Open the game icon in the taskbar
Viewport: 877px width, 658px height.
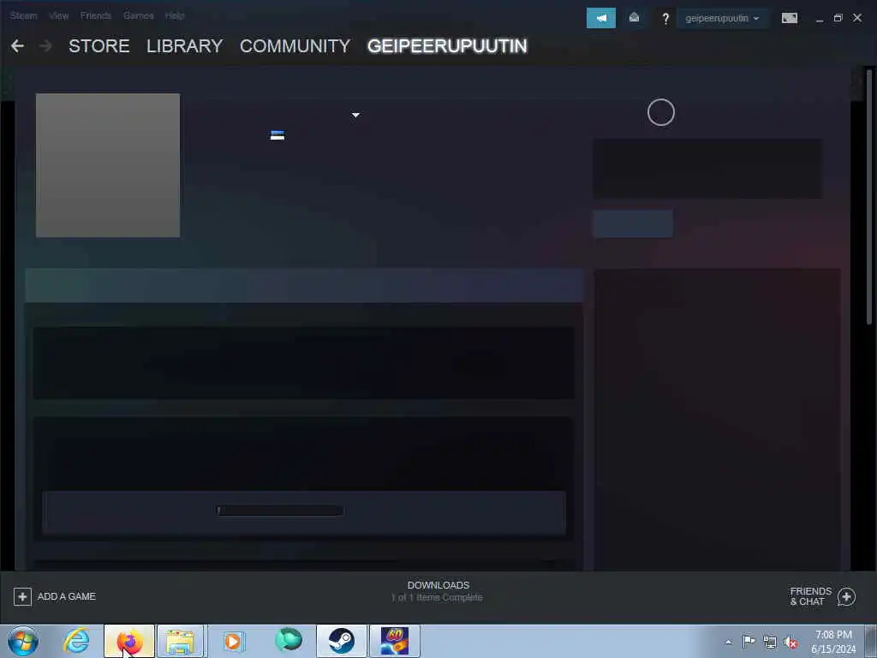pos(394,641)
